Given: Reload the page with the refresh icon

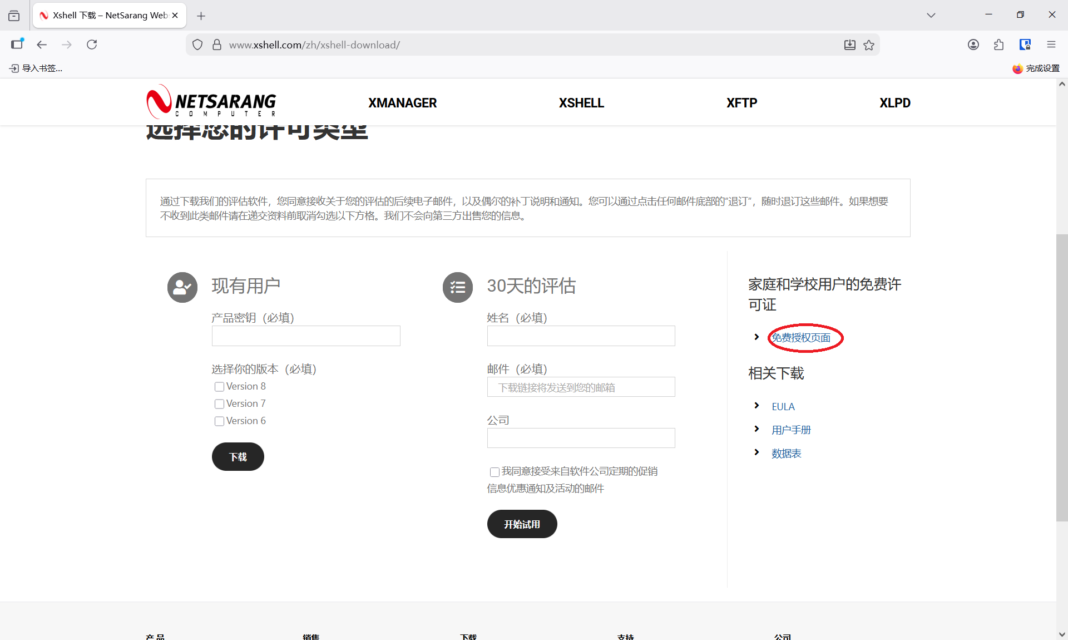Looking at the screenshot, I should tap(92, 45).
